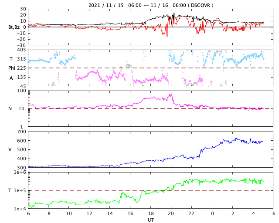The height and width of the screenshot is (223, 279).
Task: Select the '45' tick on Phi axis
Action: click(x=23, y=86)
